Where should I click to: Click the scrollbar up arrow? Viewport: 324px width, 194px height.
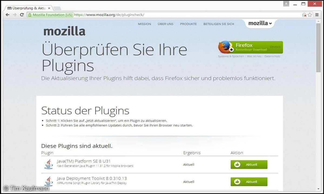coord(318,21)
